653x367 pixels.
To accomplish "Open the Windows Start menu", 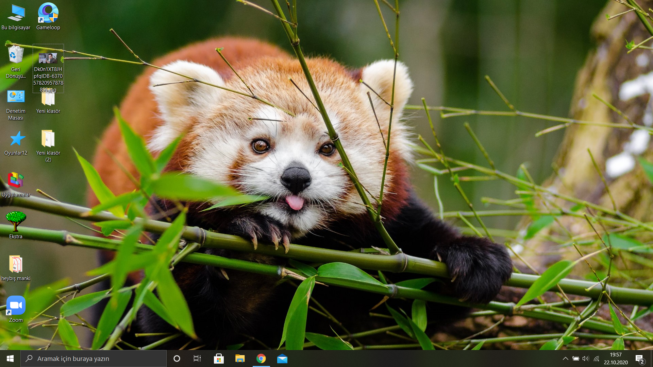I will pos(10,359).
